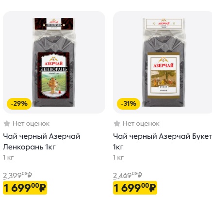Open the 'Чай черный Азерчай Ленкорань 1кг' title link
212x197 pixels.
click(42, 142)
